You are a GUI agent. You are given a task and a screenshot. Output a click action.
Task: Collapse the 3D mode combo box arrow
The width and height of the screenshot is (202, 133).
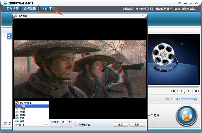point(47,125)
